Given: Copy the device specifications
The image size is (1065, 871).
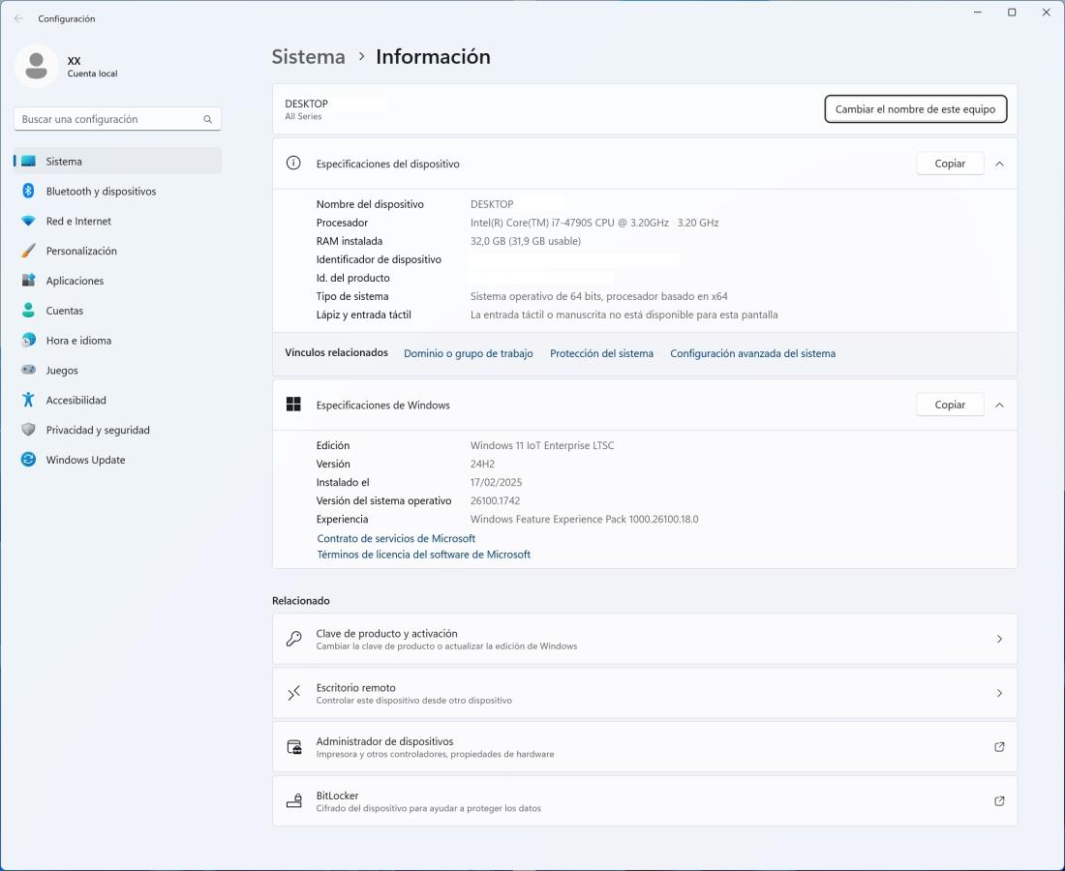Looking at the screenshot, I should tap(949, 164).
